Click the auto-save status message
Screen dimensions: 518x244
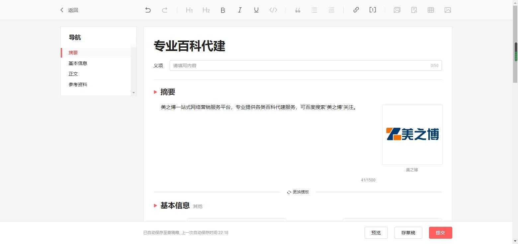(186, 233)
